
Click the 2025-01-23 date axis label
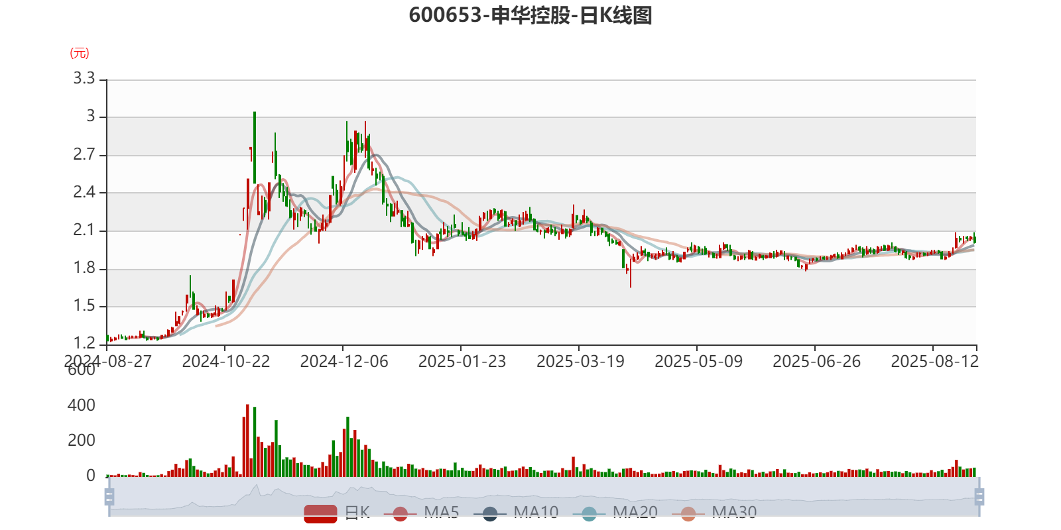tap(462, 361)
